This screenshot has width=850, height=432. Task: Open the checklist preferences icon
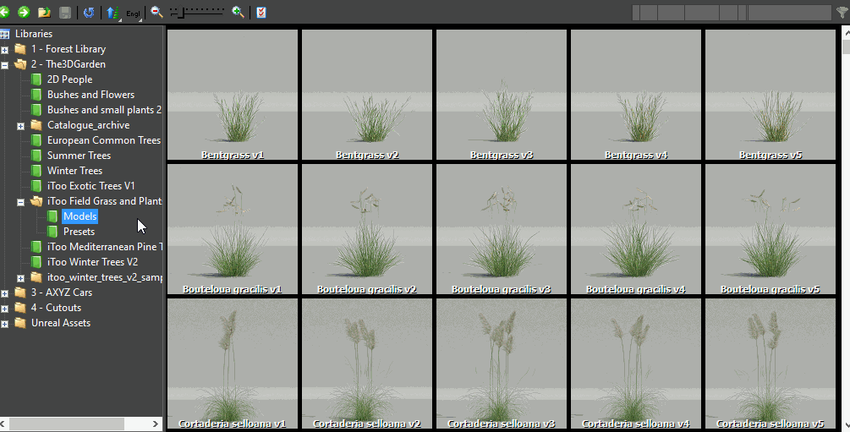261,13
